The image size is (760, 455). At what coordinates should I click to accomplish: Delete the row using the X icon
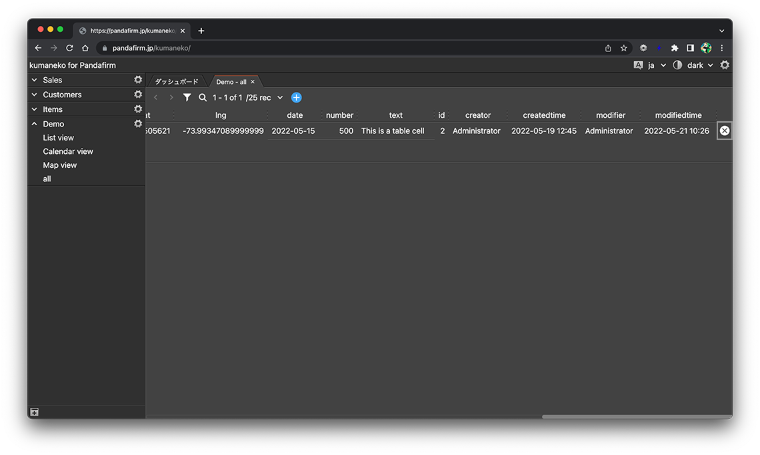point(725,131)
